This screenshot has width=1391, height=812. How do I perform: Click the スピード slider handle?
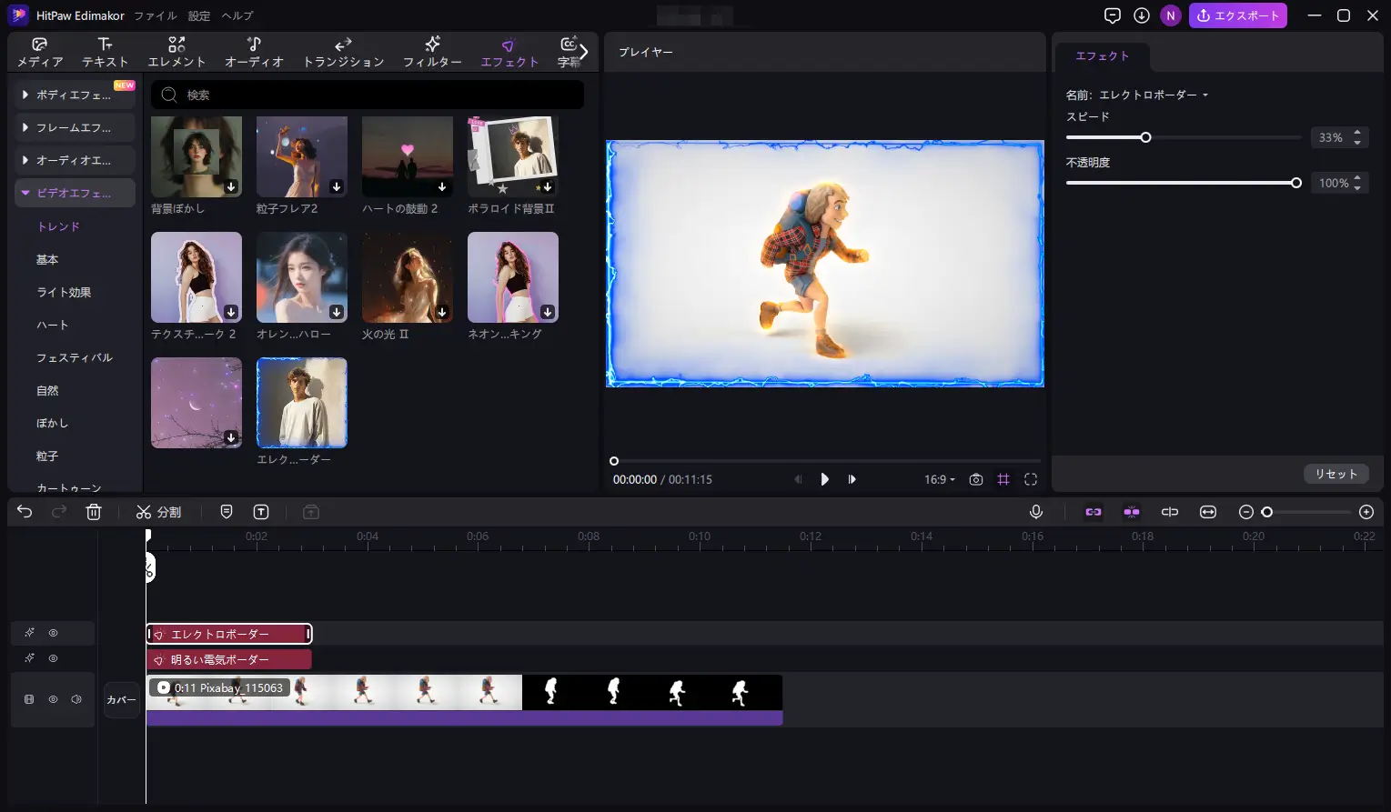[x=1145, y=137]
